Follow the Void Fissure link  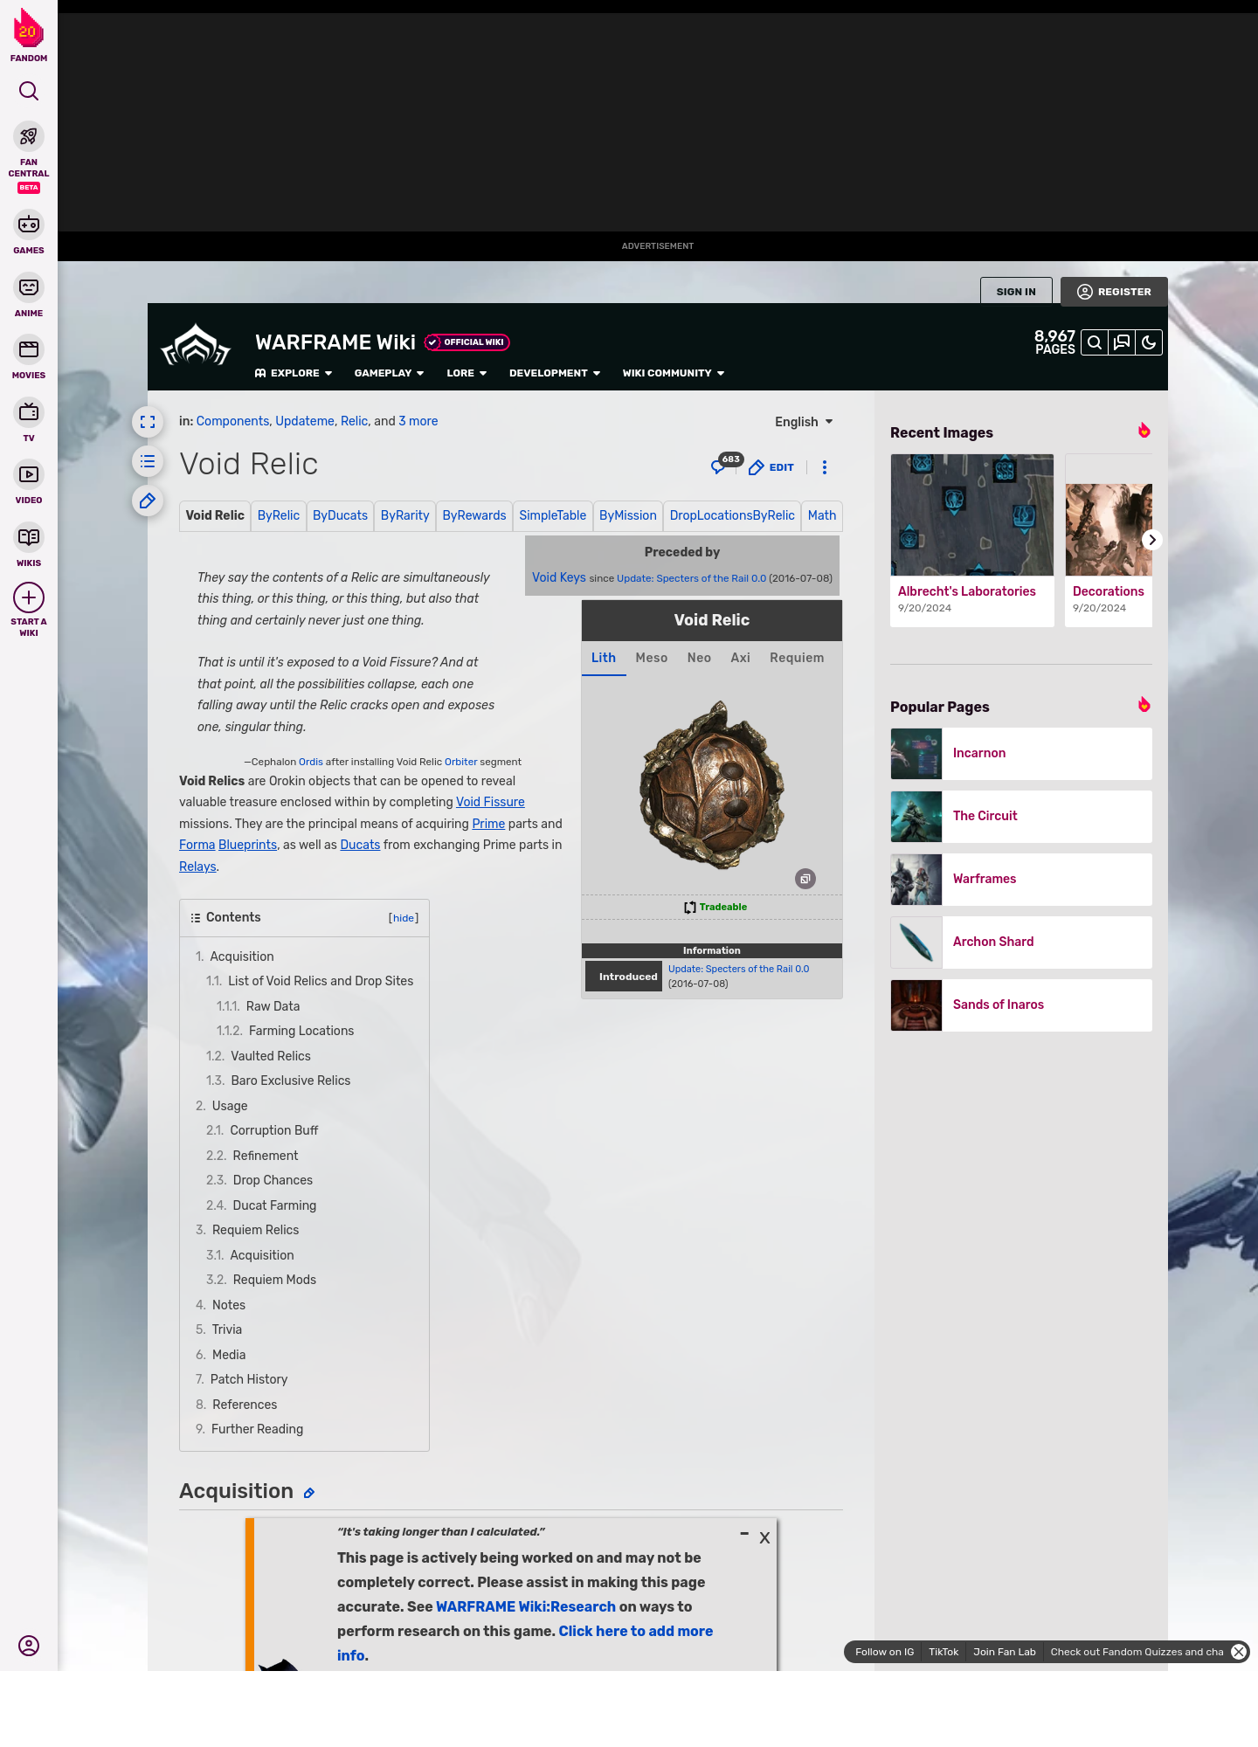[x=490, y=802]
